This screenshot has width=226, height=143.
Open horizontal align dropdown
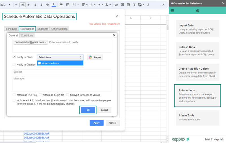[84, 5]
